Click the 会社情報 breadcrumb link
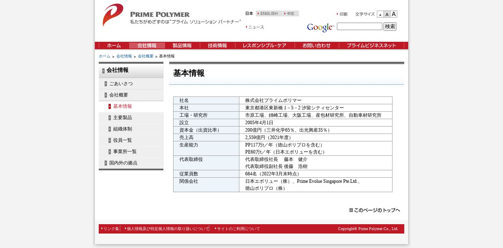 [124, 56]
